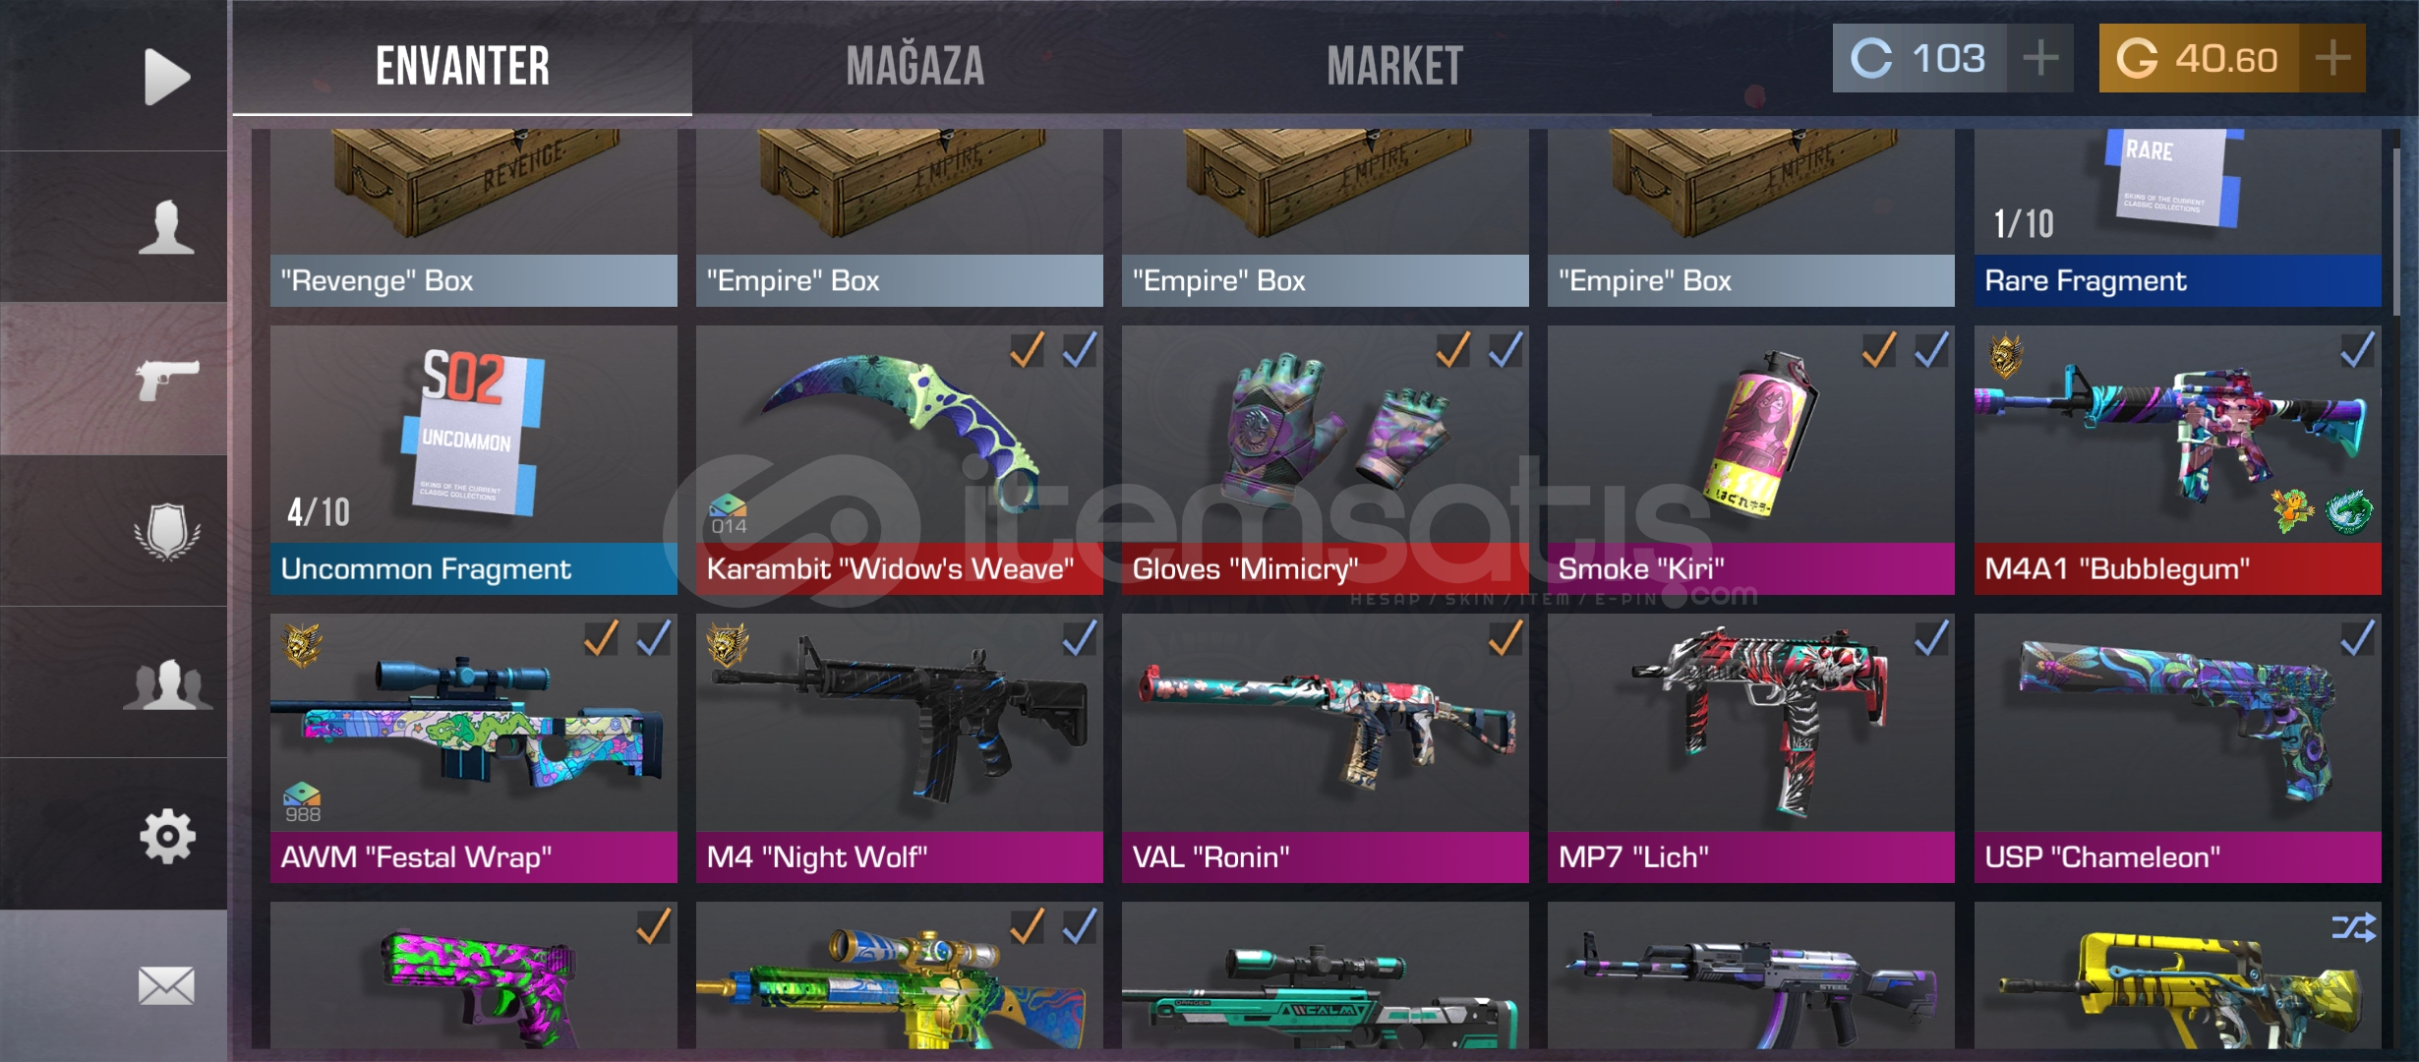Toggle orange checkmark on VAL Ronin
The image size is (2419, 1062).
pyautogui.click(x=1505, y=638)
